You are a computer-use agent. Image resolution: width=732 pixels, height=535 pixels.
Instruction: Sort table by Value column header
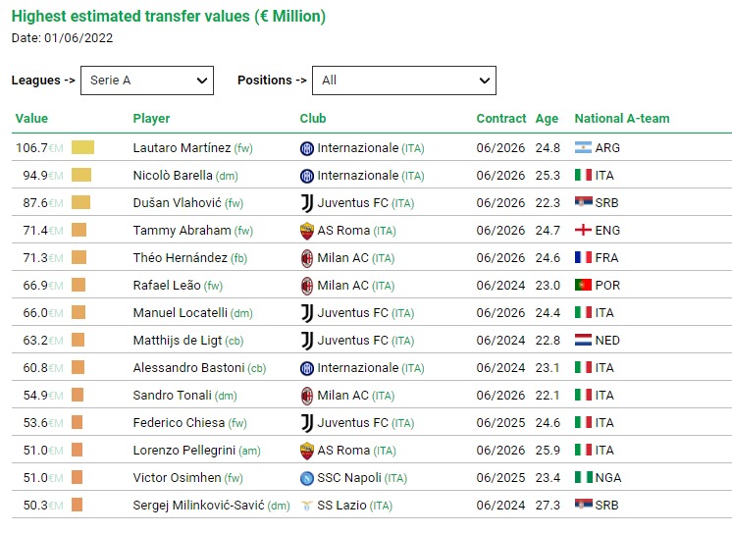pyautogui.click(x=31, y=119)
